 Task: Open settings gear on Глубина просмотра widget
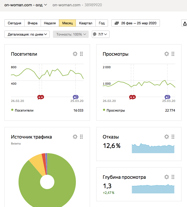coord(167,177)
